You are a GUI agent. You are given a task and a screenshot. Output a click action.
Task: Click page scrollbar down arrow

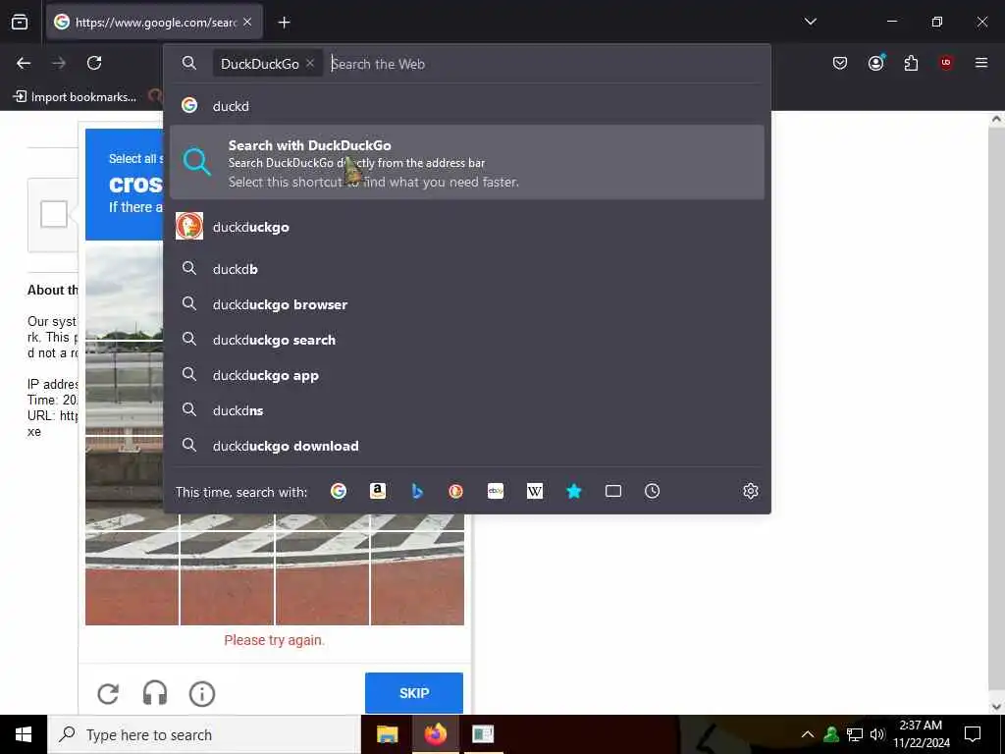[997, 707]
